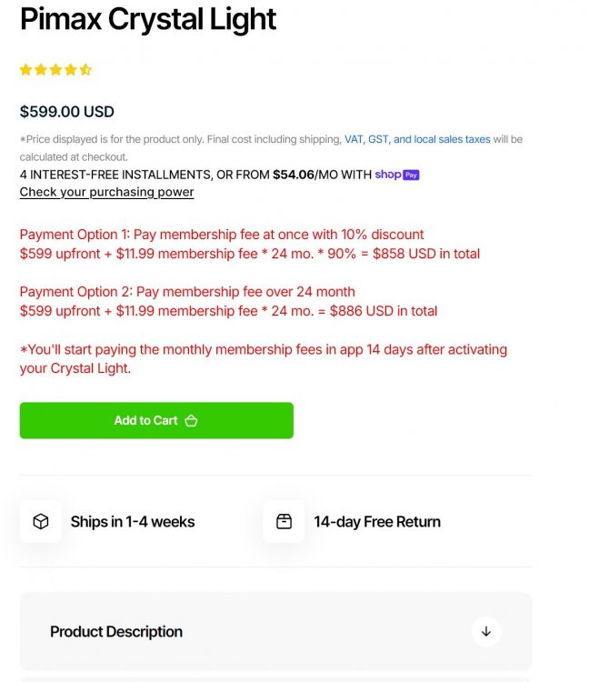Screen dimensions: 589x682
Task: Click the 14-day Free Return label
Action: [x=377, y=522]
